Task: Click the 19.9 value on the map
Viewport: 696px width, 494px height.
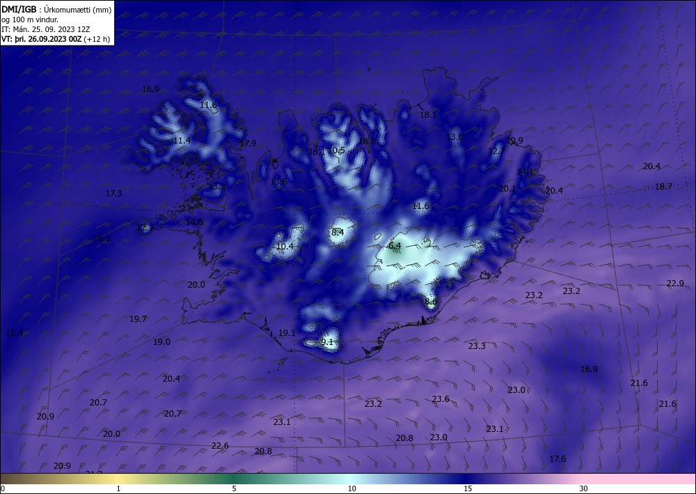Action: click(x=514, y=140)
